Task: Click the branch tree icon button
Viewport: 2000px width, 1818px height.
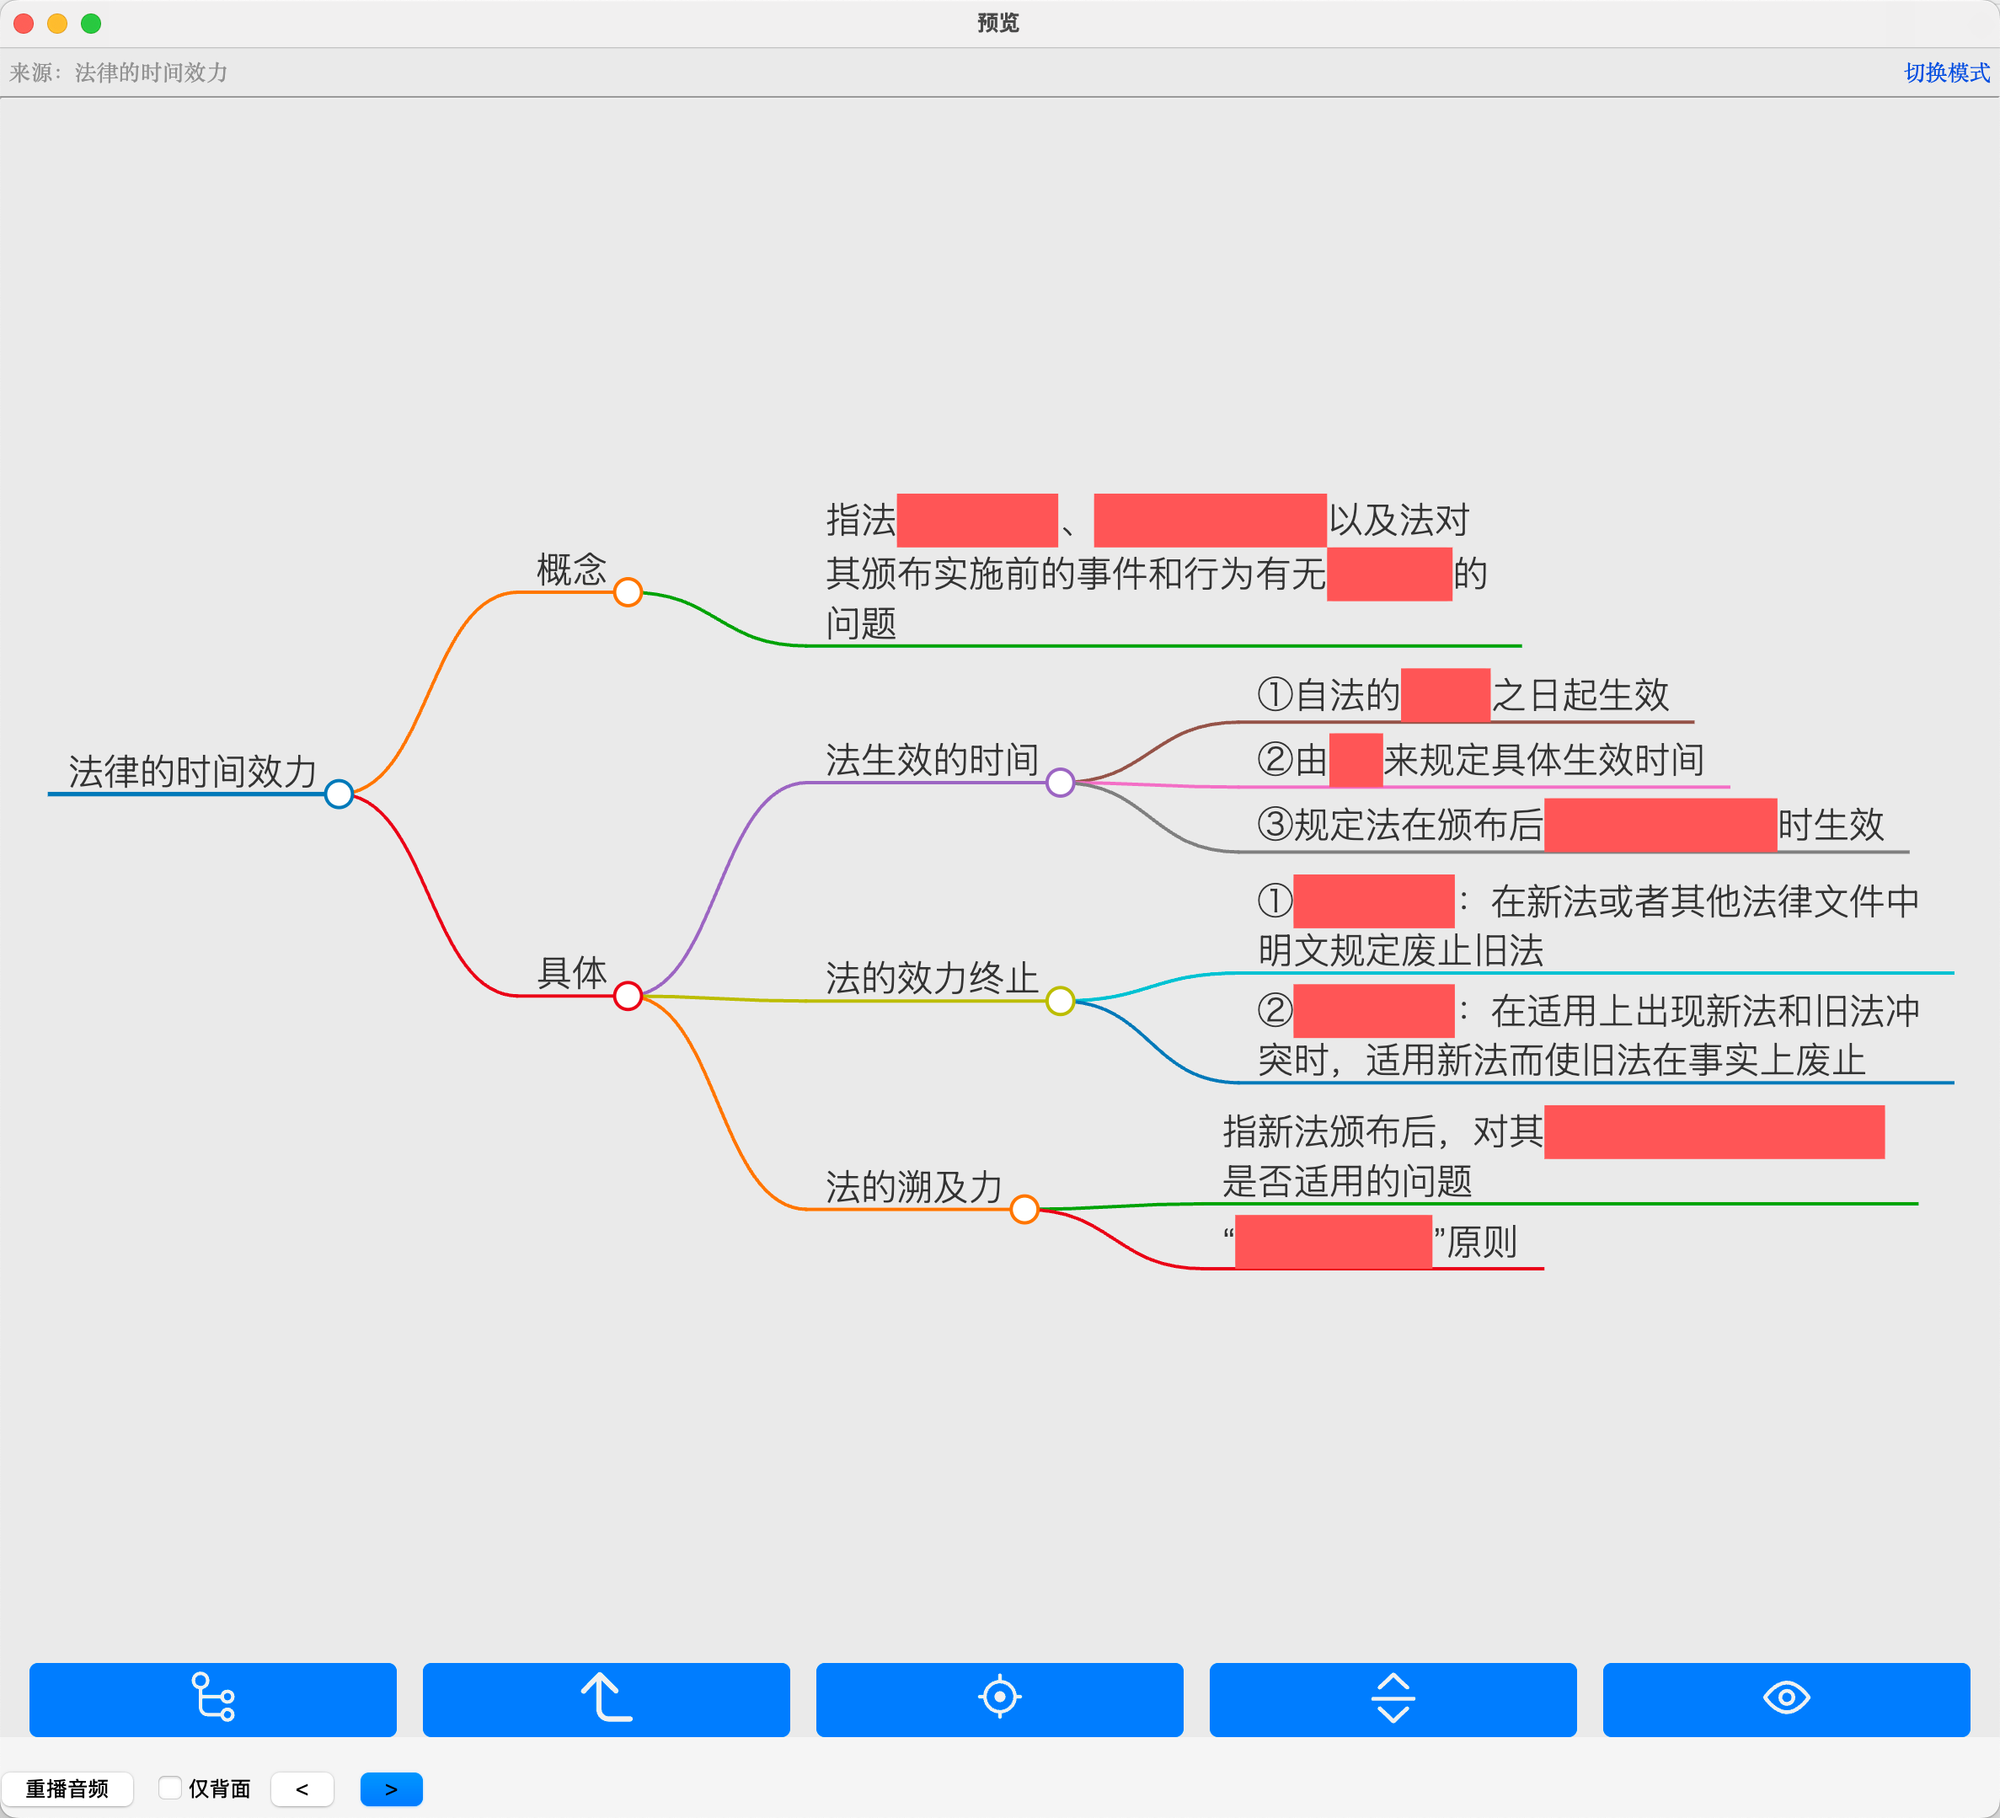Action: coord(212,1698)
